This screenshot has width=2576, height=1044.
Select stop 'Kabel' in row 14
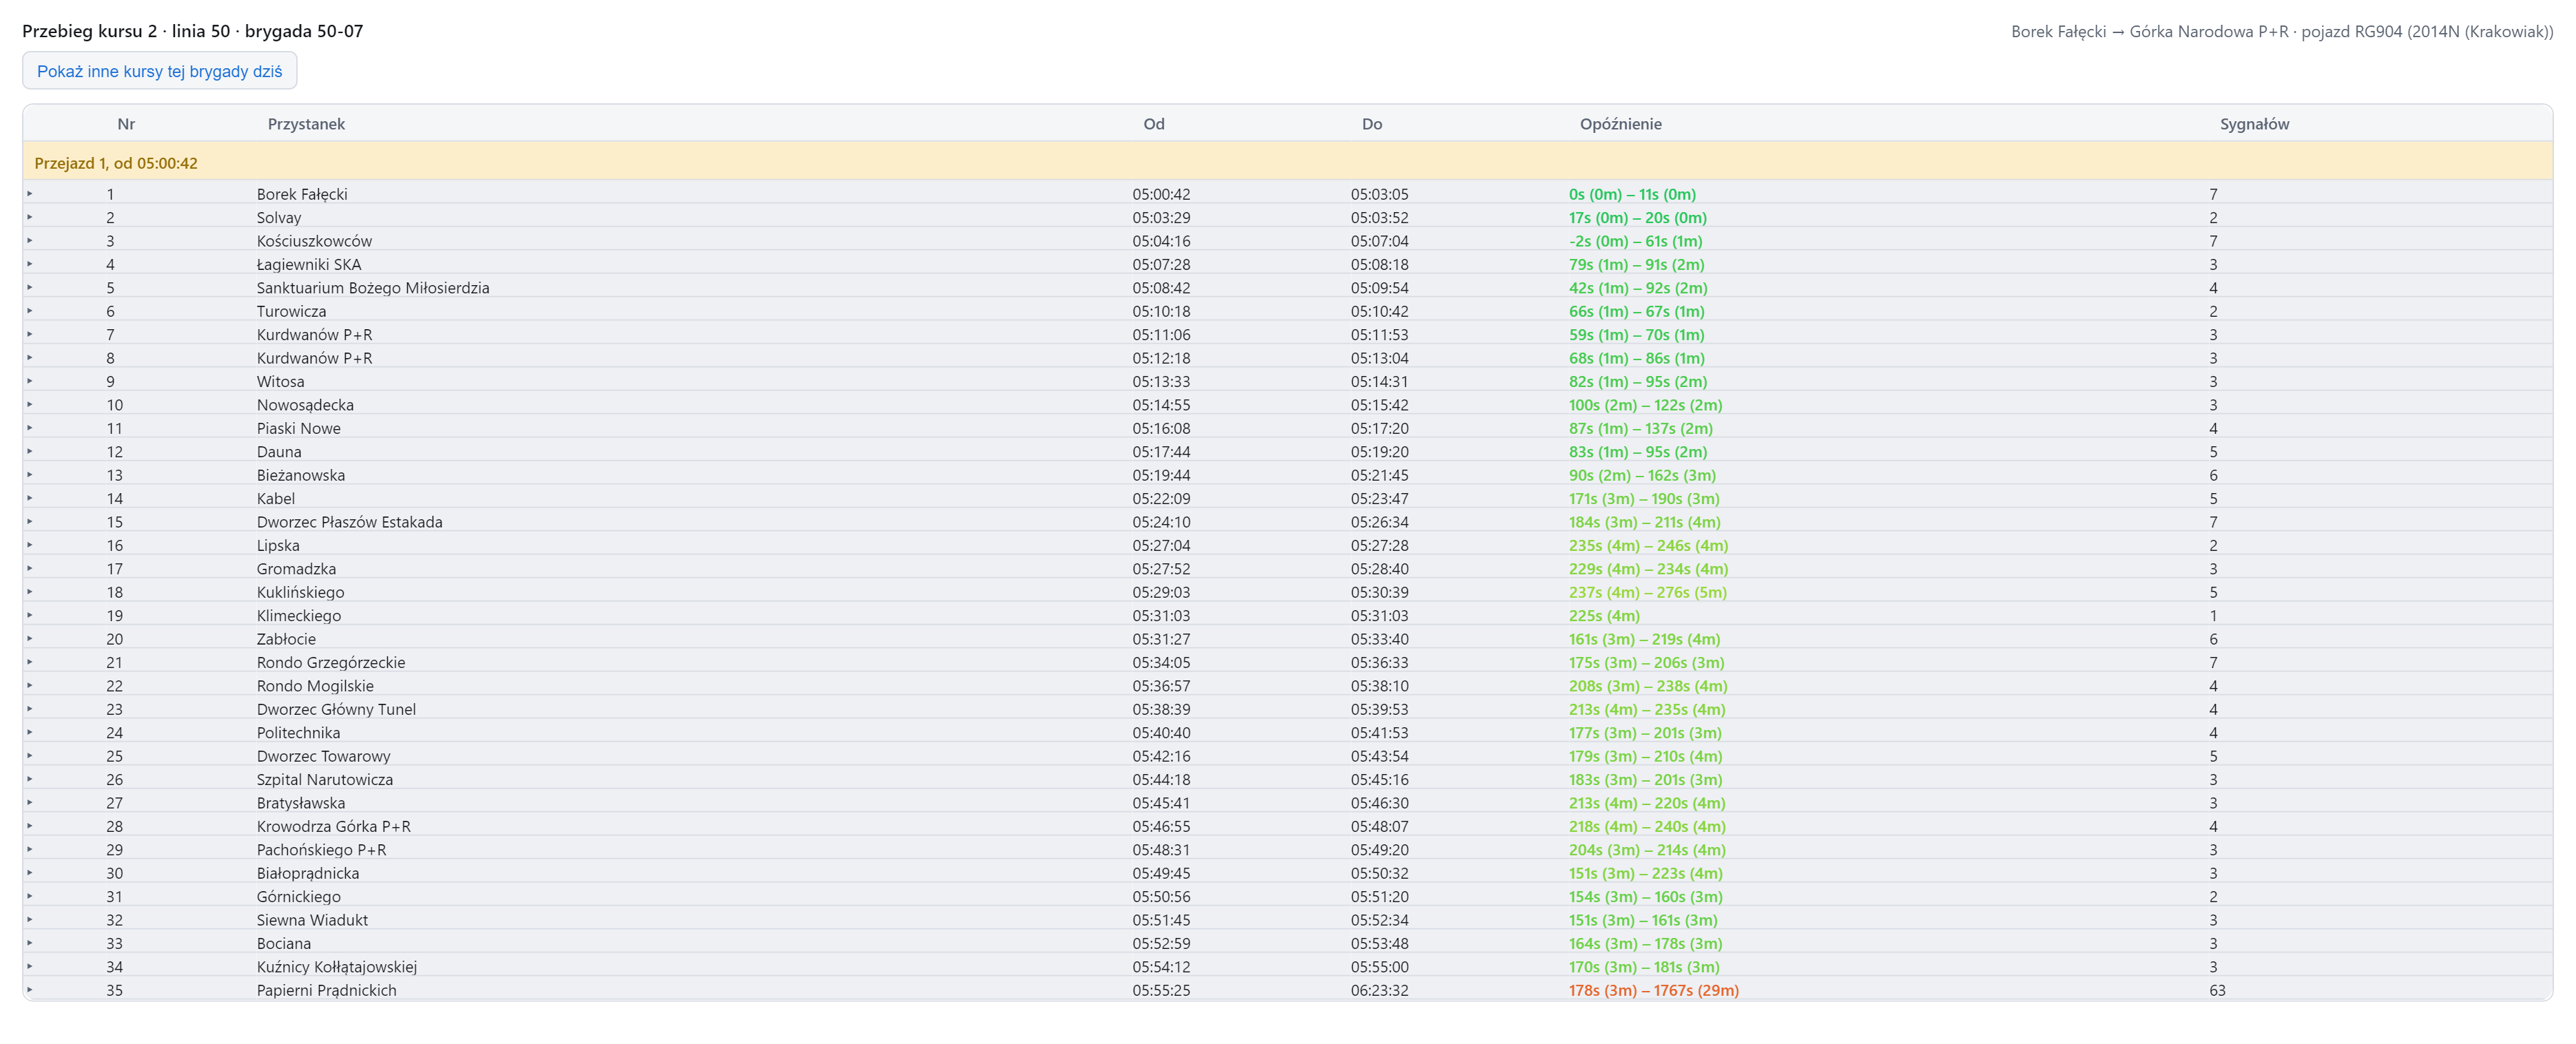276,498
